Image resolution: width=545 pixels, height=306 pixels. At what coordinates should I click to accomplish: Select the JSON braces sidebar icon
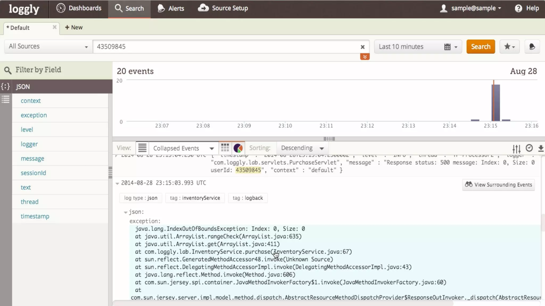pyautogui.click(x=6, y=87)
